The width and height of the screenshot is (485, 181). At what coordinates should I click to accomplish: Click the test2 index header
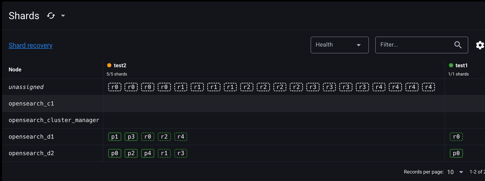point(120,65)
